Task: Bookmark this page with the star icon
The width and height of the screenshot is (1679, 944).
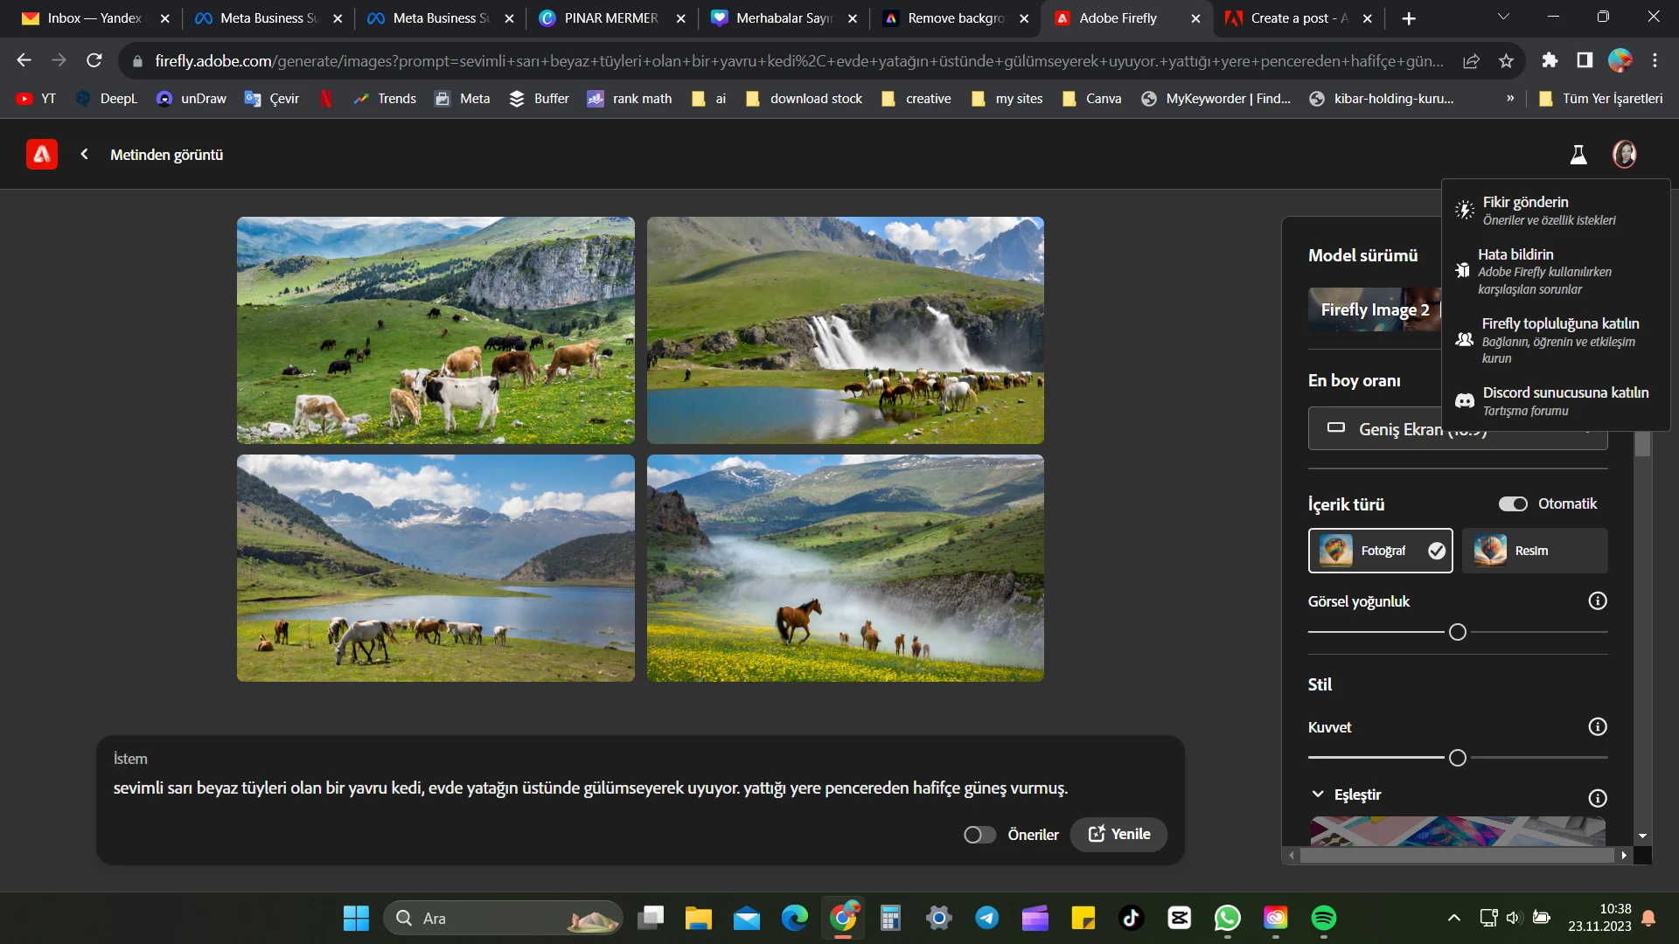Action: [1506, 60]
